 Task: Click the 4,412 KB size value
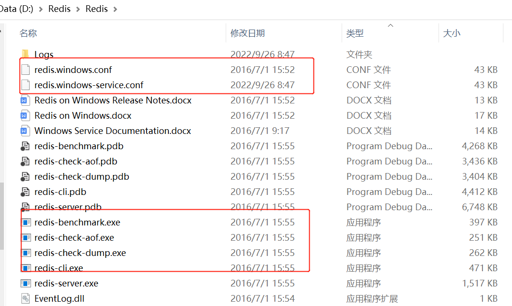point(480,192)
